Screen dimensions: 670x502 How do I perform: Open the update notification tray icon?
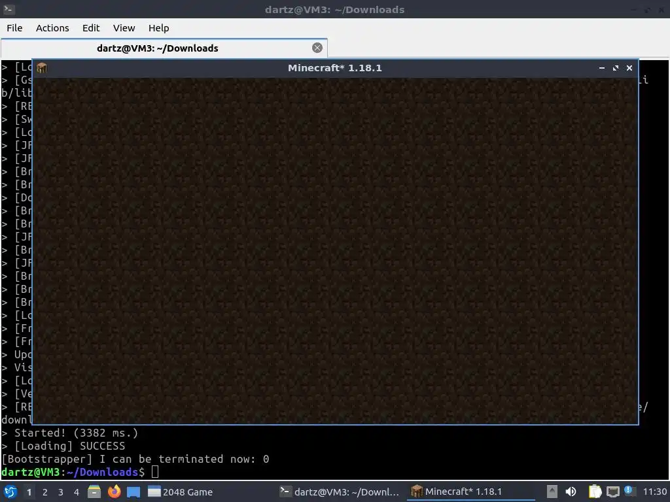coord(629,491)
